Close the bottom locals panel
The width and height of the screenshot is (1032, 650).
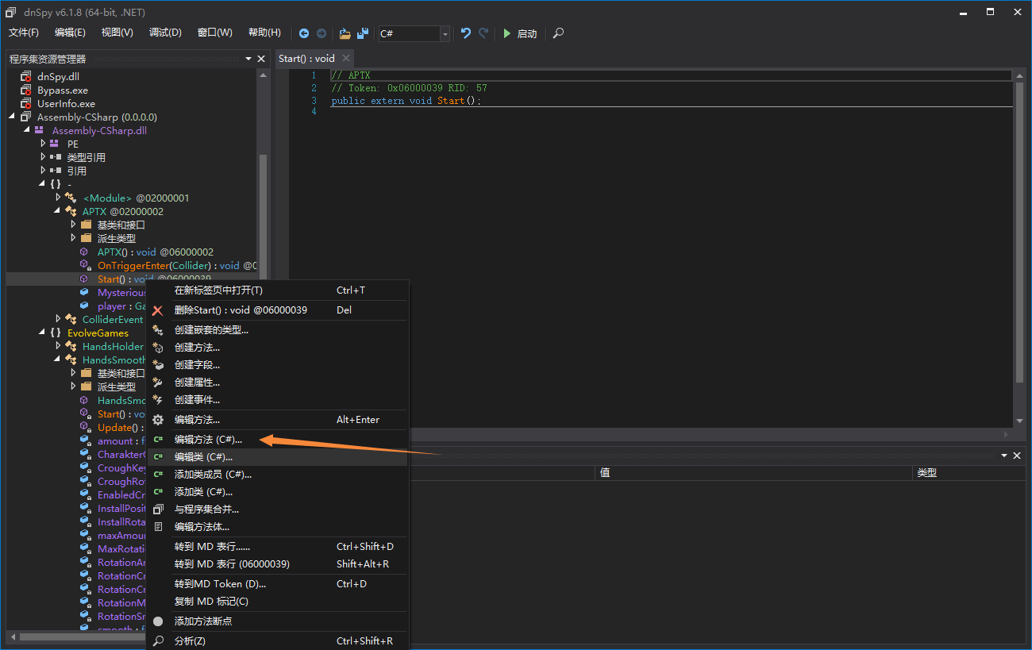(1018, 456)
